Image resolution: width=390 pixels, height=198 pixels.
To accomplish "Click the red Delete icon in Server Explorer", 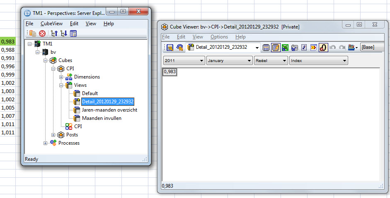I will (x=43, y=33).
